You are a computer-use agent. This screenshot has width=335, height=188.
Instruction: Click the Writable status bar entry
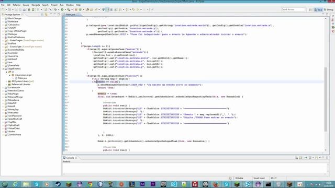click(239, 178)
